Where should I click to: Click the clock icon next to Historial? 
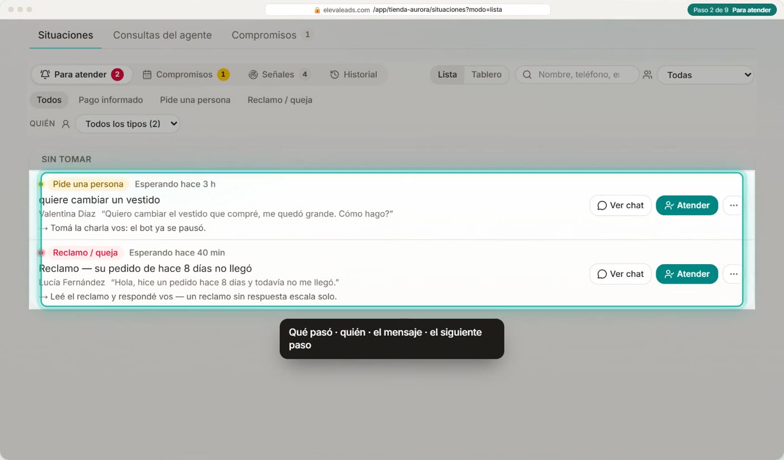point(334,74)
